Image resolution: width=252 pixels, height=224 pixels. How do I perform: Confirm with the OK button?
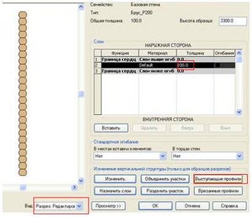[x=156, y=206]
